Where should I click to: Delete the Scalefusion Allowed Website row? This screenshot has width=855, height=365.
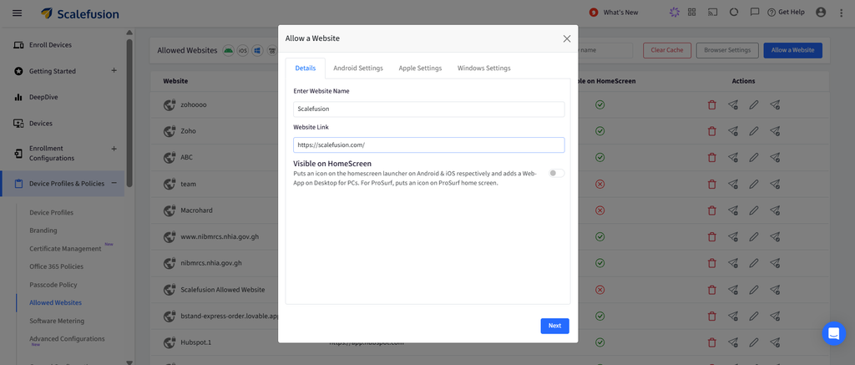point(711,289)
